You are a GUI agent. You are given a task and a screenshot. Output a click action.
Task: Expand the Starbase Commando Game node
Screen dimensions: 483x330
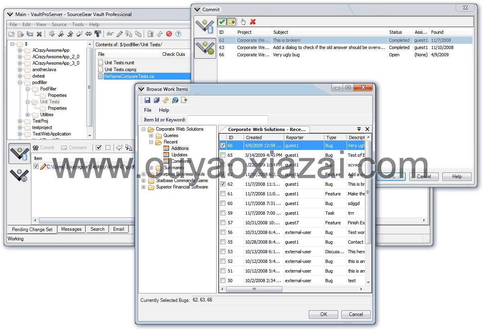pos(144,180)
